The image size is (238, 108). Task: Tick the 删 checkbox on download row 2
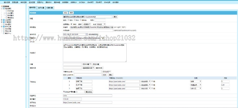tap(152, 85)
